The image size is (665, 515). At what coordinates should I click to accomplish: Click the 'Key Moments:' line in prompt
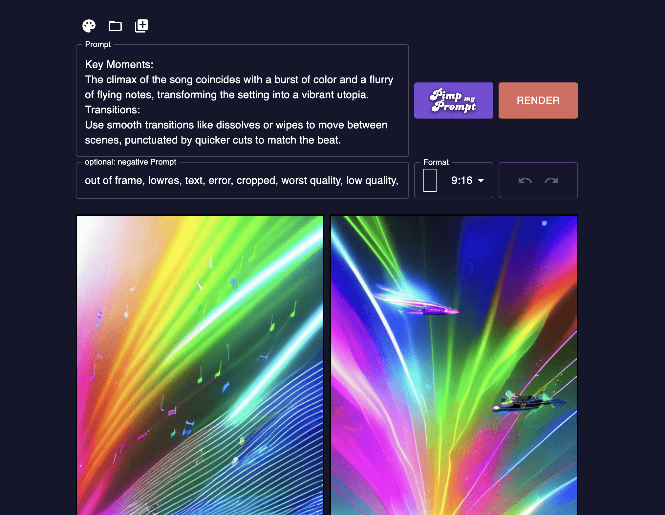[x=119, y=64]
